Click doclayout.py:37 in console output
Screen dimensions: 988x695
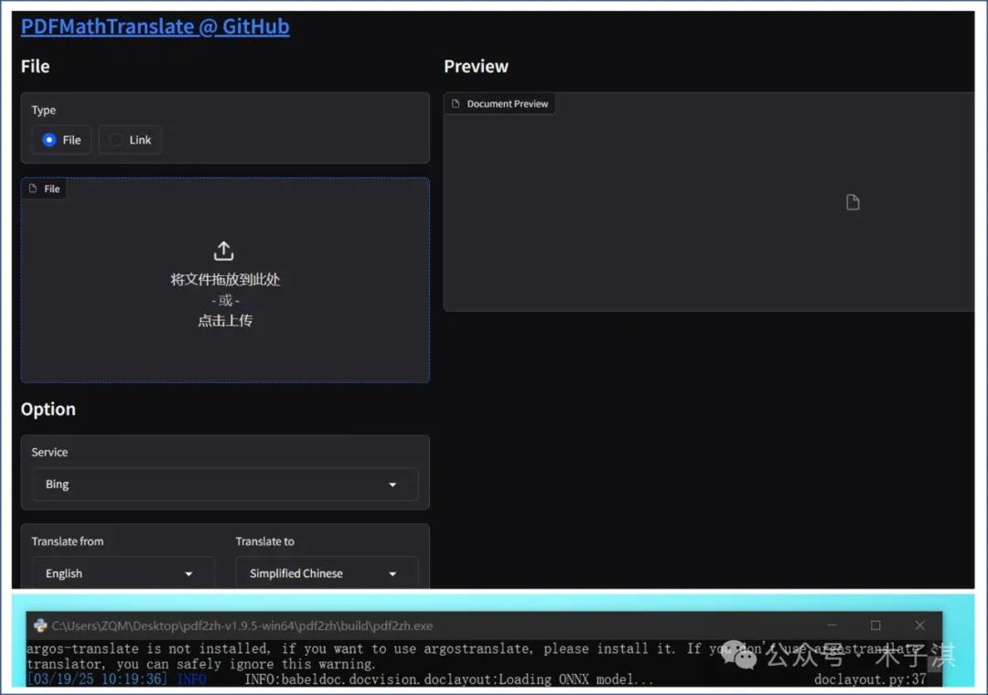870,679
